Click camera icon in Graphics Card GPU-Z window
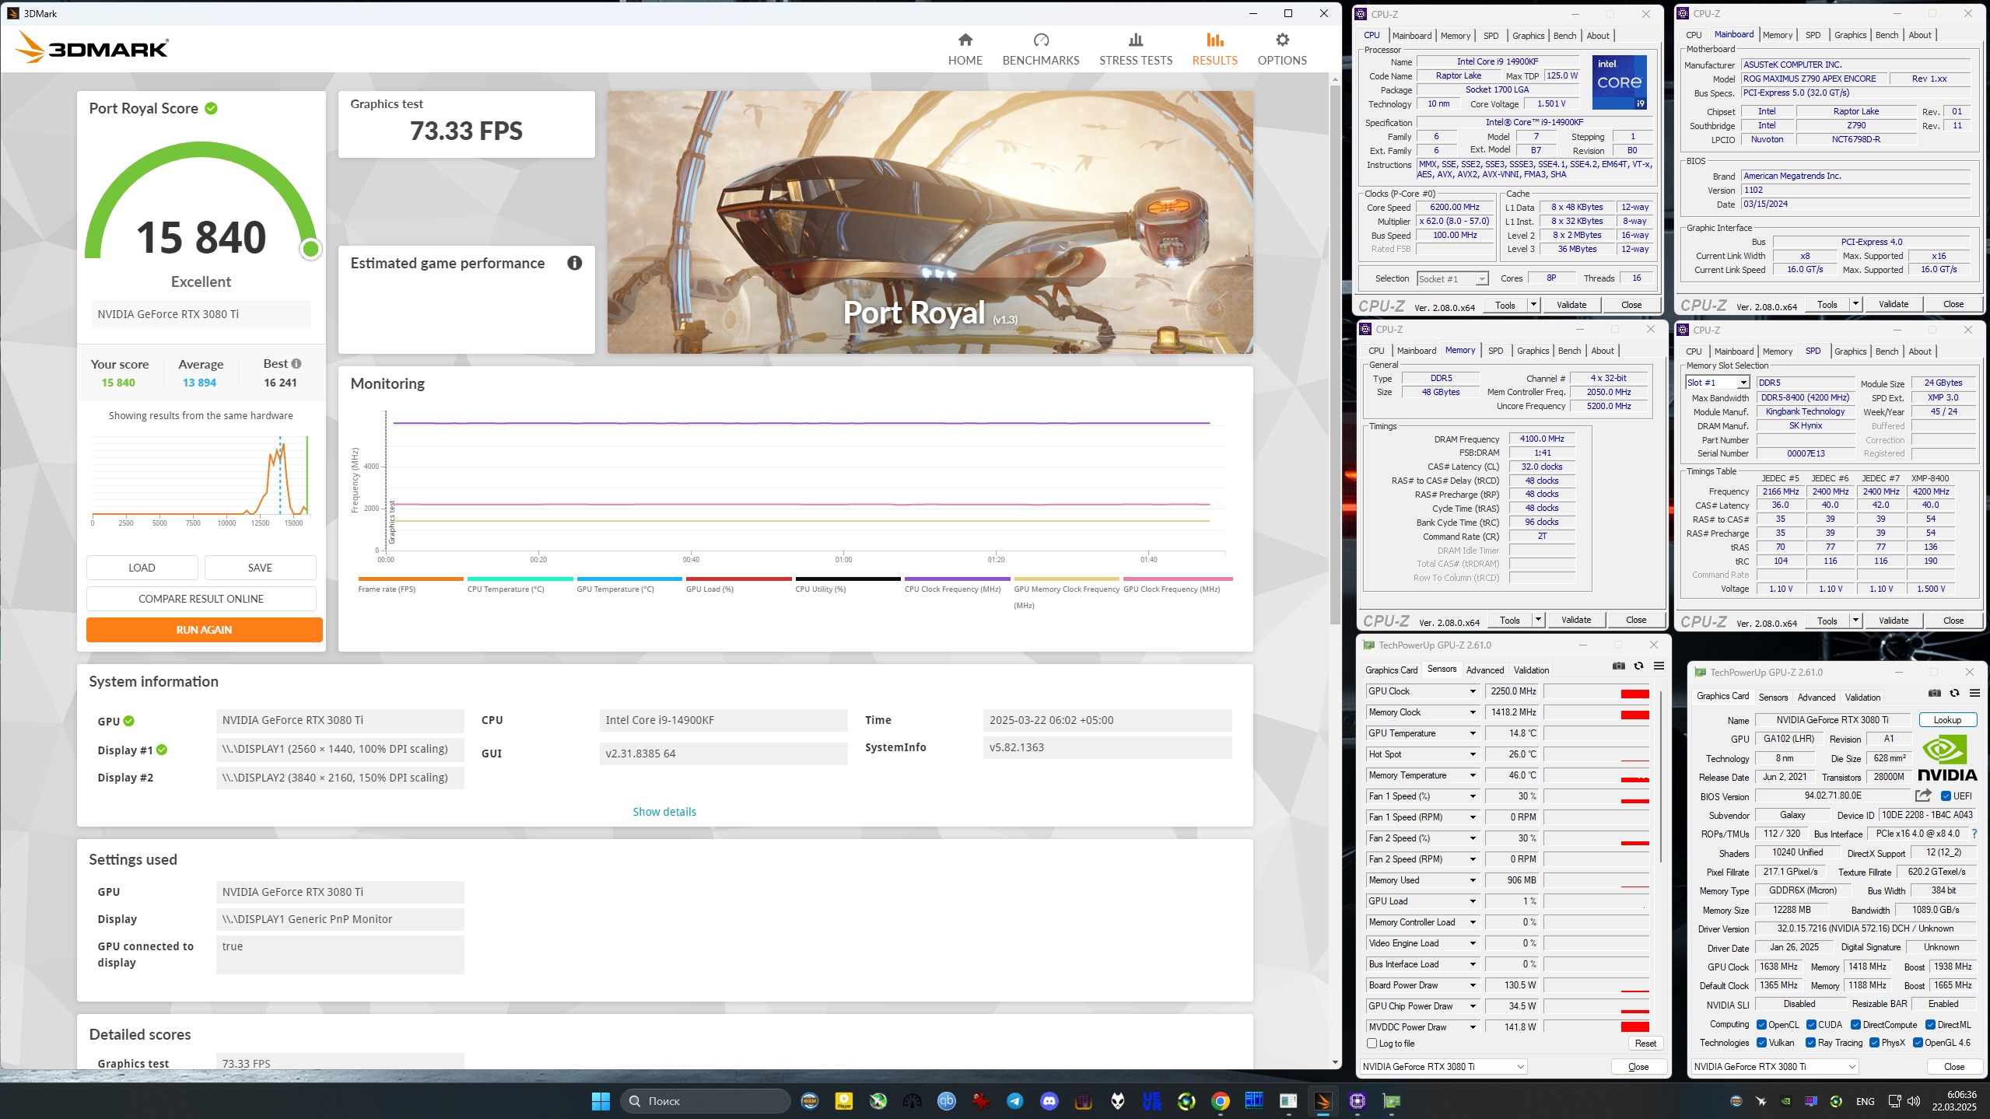The height and width of the screenshot is (1119, 1990). [x=1935, y=693]
